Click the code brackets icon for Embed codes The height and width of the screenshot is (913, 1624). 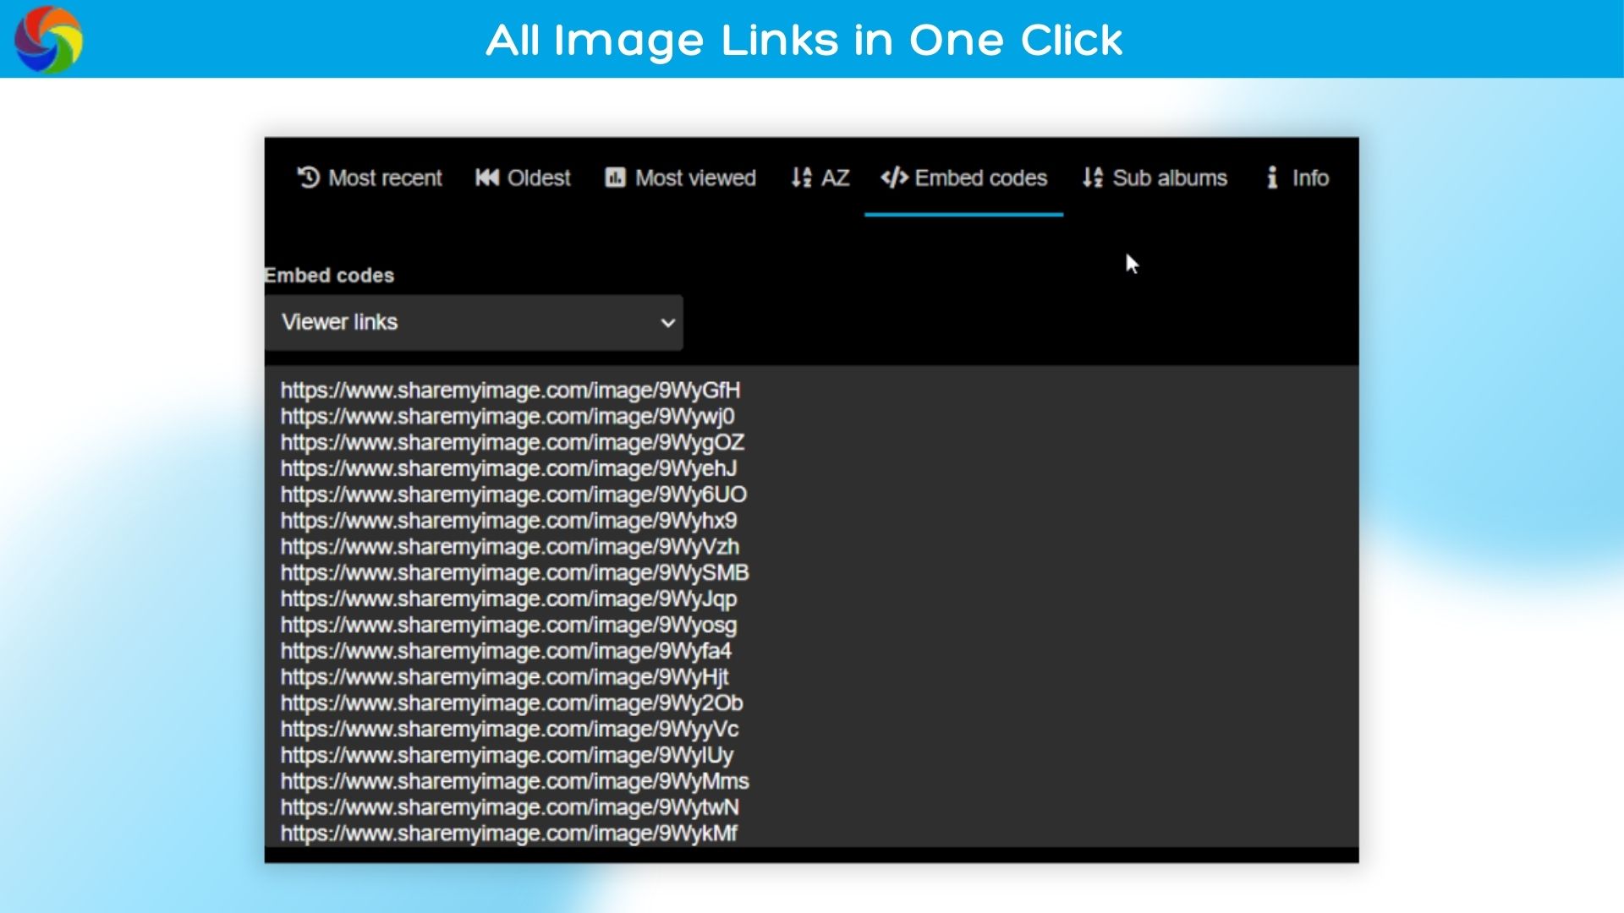point(894,178)
